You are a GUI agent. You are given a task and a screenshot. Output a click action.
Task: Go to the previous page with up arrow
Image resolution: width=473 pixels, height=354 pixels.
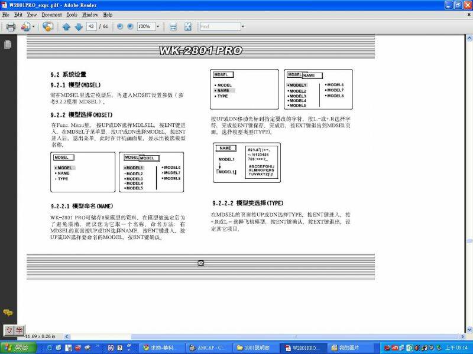click(x=66, y=27)
